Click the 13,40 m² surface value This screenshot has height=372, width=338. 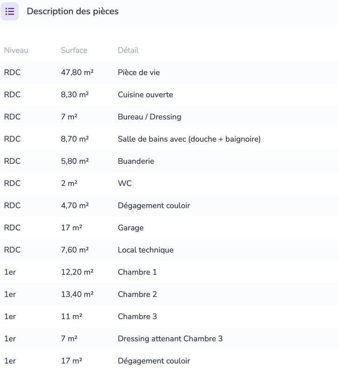(77, 294)
